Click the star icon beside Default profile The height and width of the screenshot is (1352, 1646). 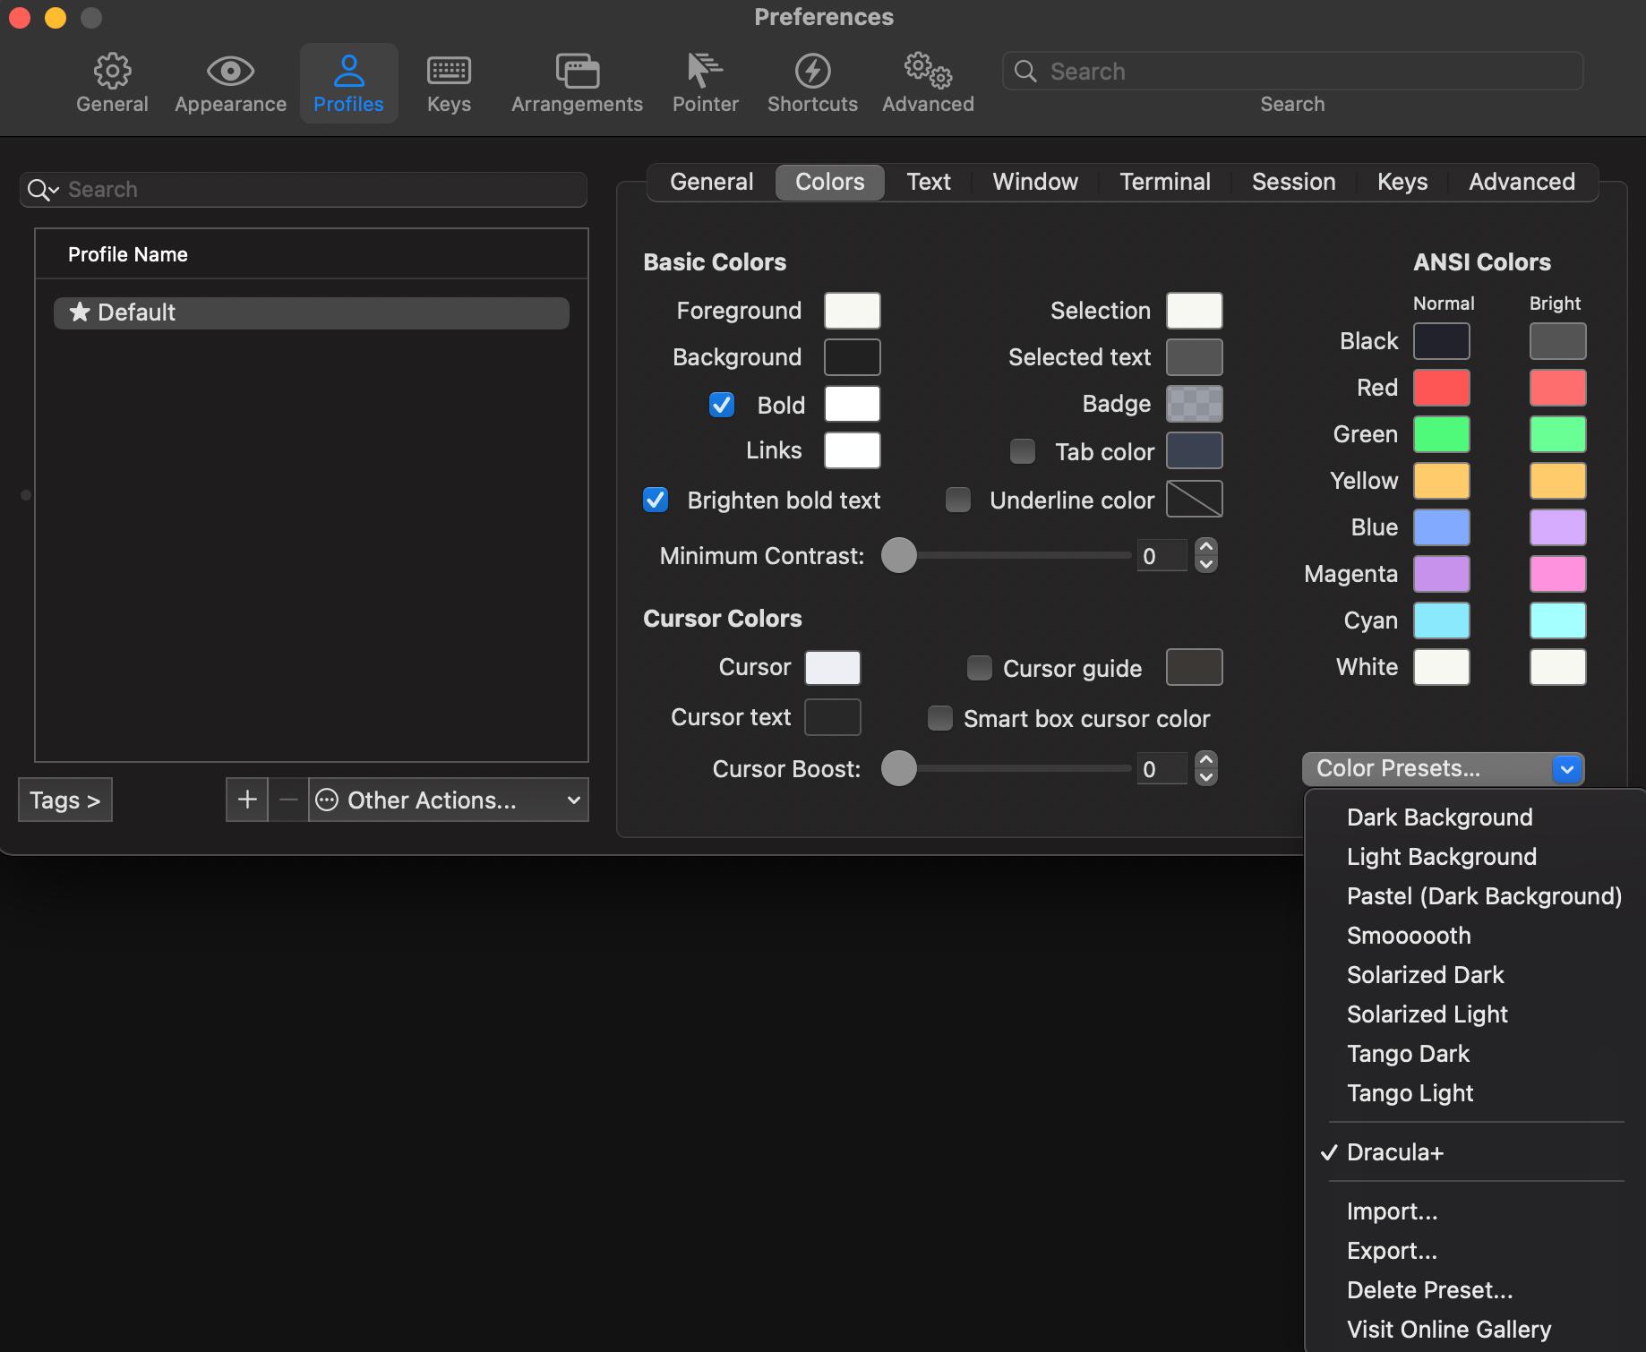[x=80, y=312]
